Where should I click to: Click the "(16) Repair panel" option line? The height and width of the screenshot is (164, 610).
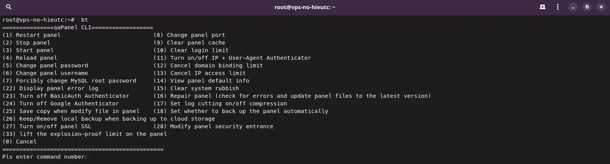[x=292, y=96]
